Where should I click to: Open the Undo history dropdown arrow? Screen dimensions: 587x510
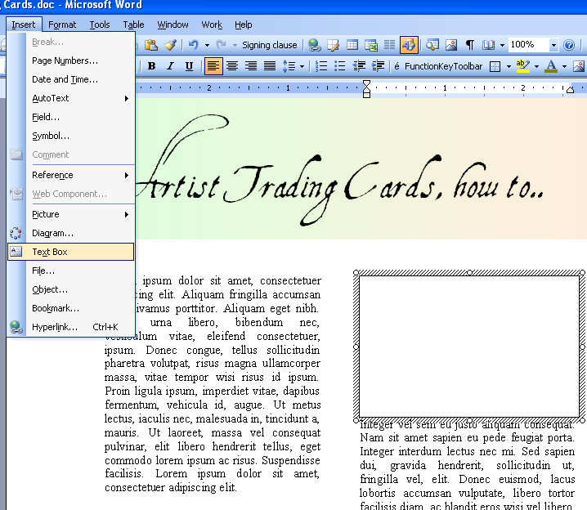pos(207,46)
